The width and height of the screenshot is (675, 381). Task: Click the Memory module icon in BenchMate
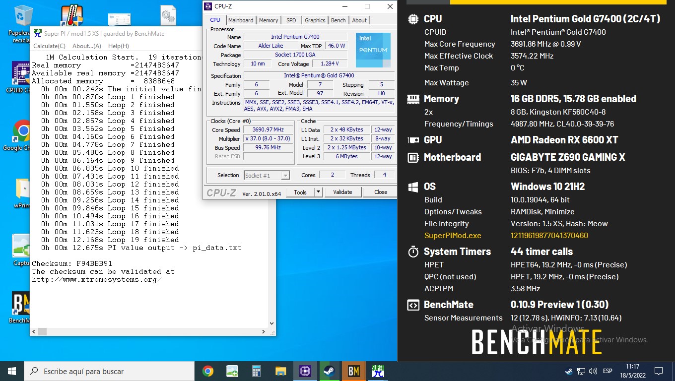pos(413,99)
